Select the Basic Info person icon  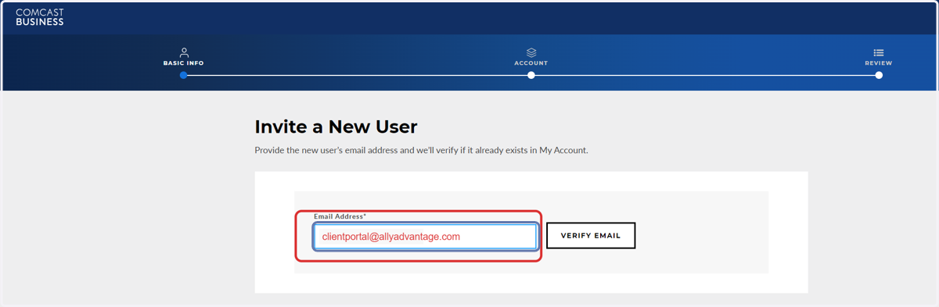click(184, 52)
